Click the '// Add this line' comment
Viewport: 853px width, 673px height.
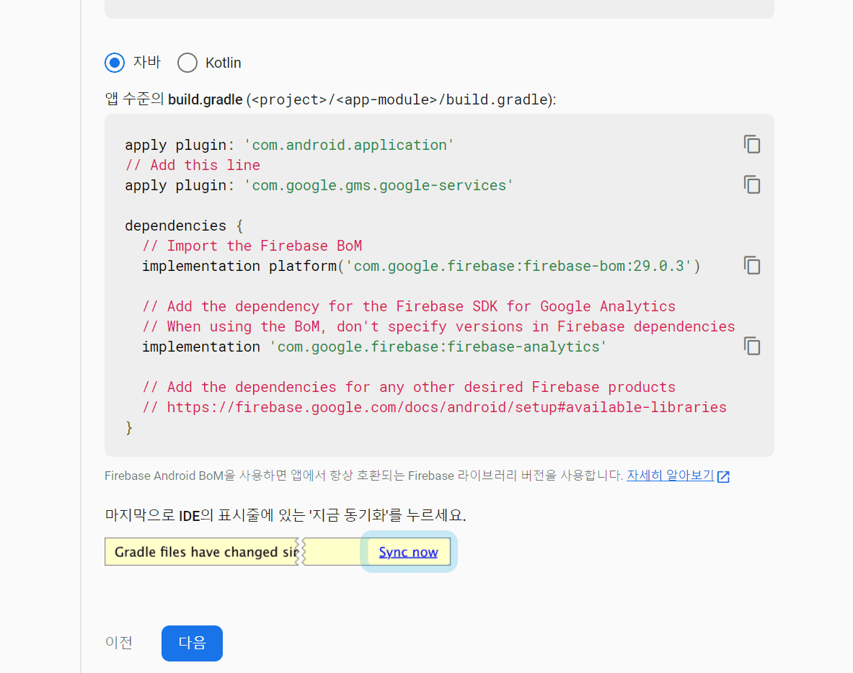[193, 165]
